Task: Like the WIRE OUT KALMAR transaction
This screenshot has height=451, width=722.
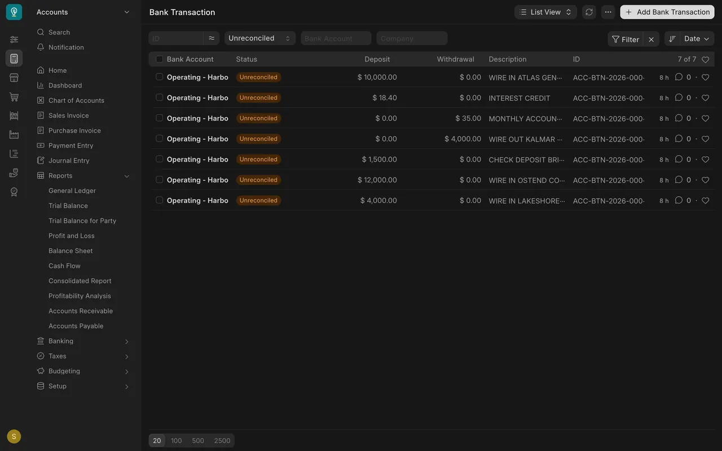Action: tap(705, 139)
